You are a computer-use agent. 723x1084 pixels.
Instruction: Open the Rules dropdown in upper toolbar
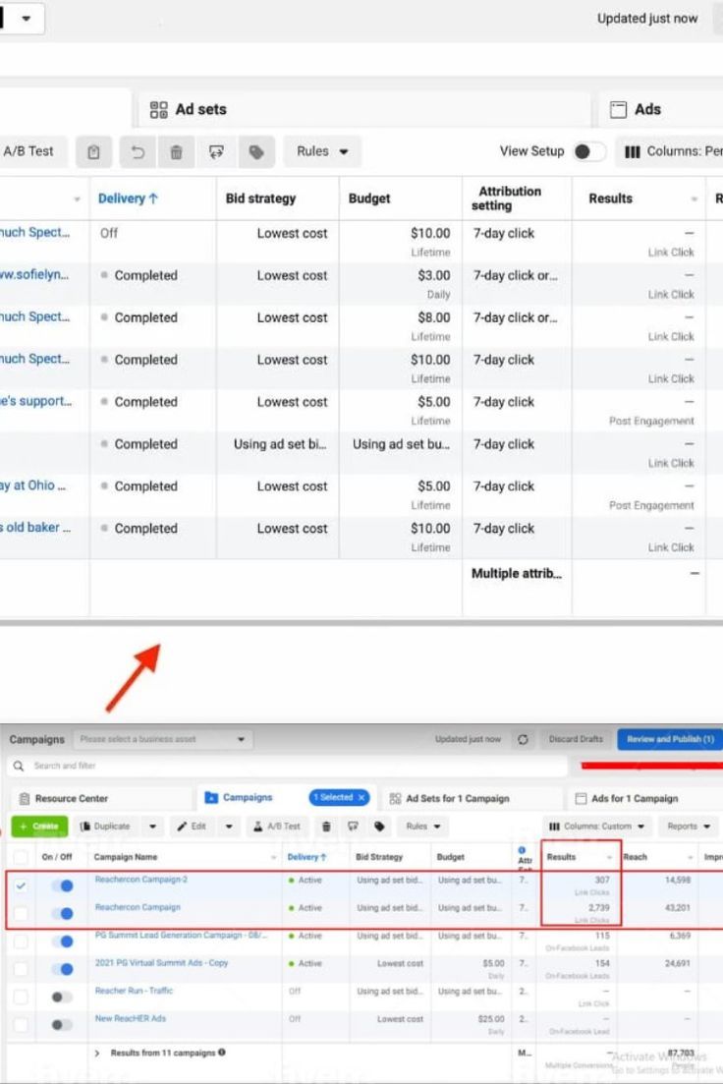point(322,151)
